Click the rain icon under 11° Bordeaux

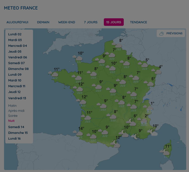pos(86,119)
